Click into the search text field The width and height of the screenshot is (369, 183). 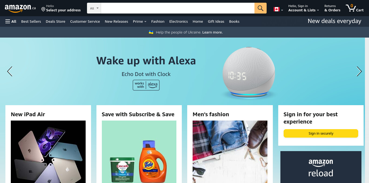178,8
